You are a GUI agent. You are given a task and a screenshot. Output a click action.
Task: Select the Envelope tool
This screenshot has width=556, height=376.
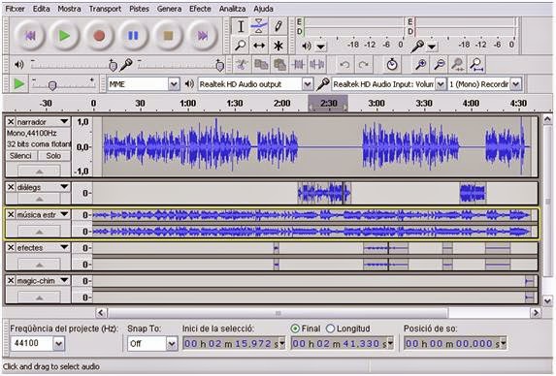point(259,26)
